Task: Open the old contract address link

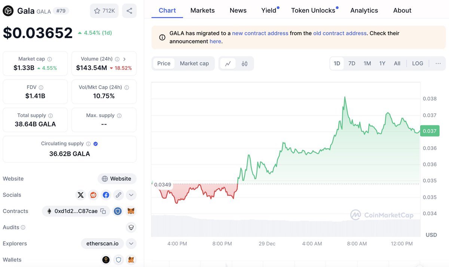Action: tap(340, 33)
